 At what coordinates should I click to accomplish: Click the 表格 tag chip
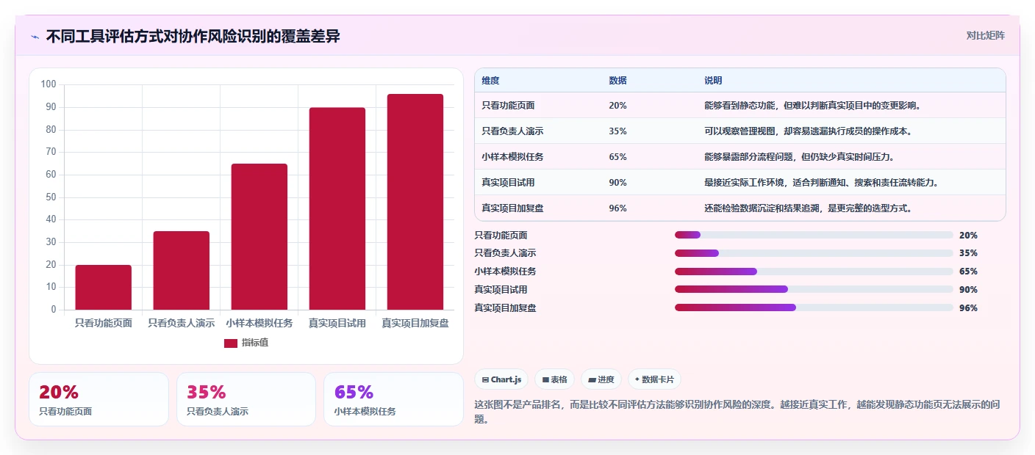click(x=554, y=379)
